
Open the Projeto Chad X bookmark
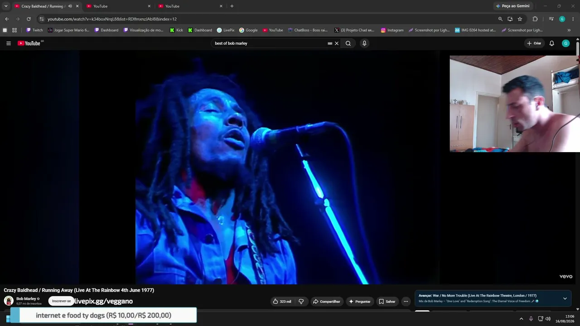pos(354,30)
